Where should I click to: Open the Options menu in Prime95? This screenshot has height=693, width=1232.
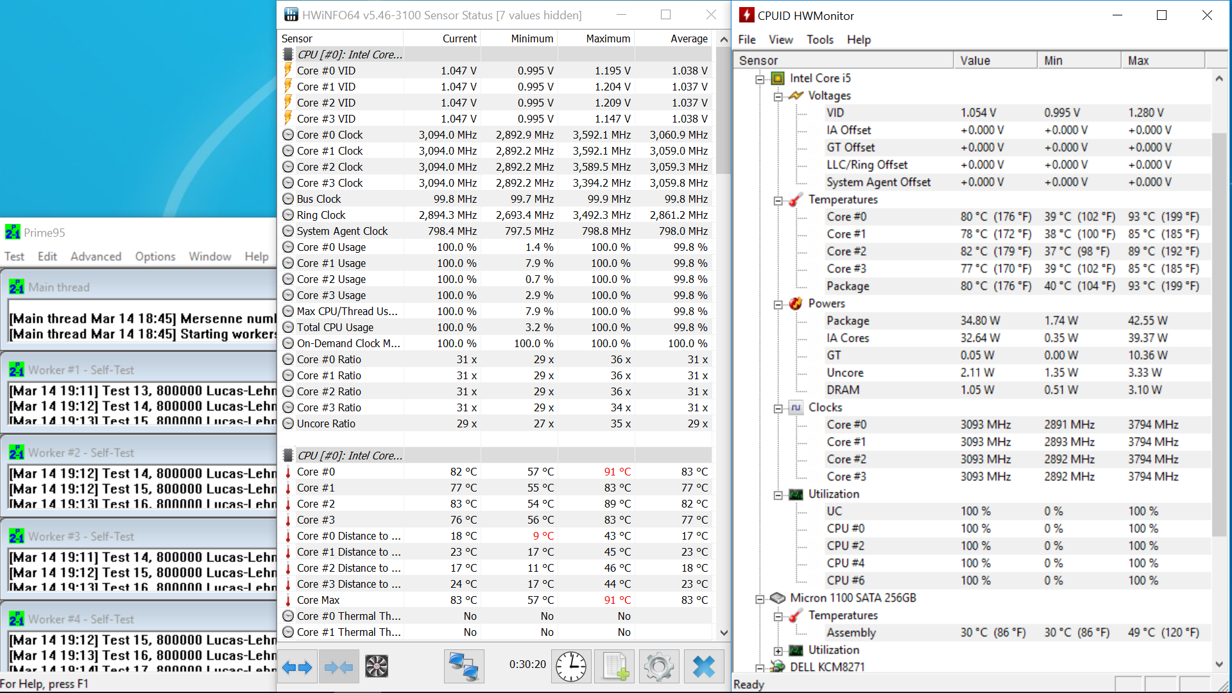click(x=155, y=257)
